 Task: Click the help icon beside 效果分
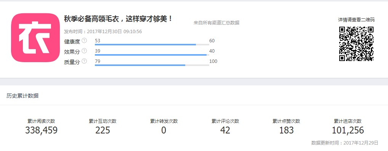click(x=84, y=51)
